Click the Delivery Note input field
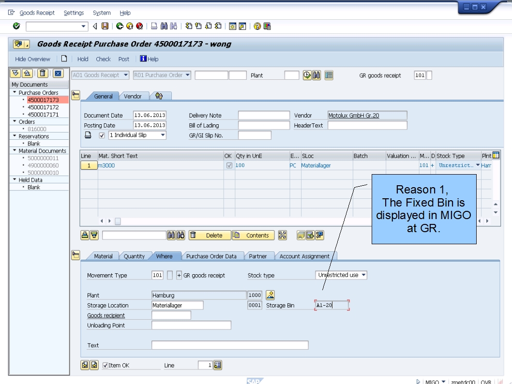Screen dimensions: 512x384 coord(264,115)
